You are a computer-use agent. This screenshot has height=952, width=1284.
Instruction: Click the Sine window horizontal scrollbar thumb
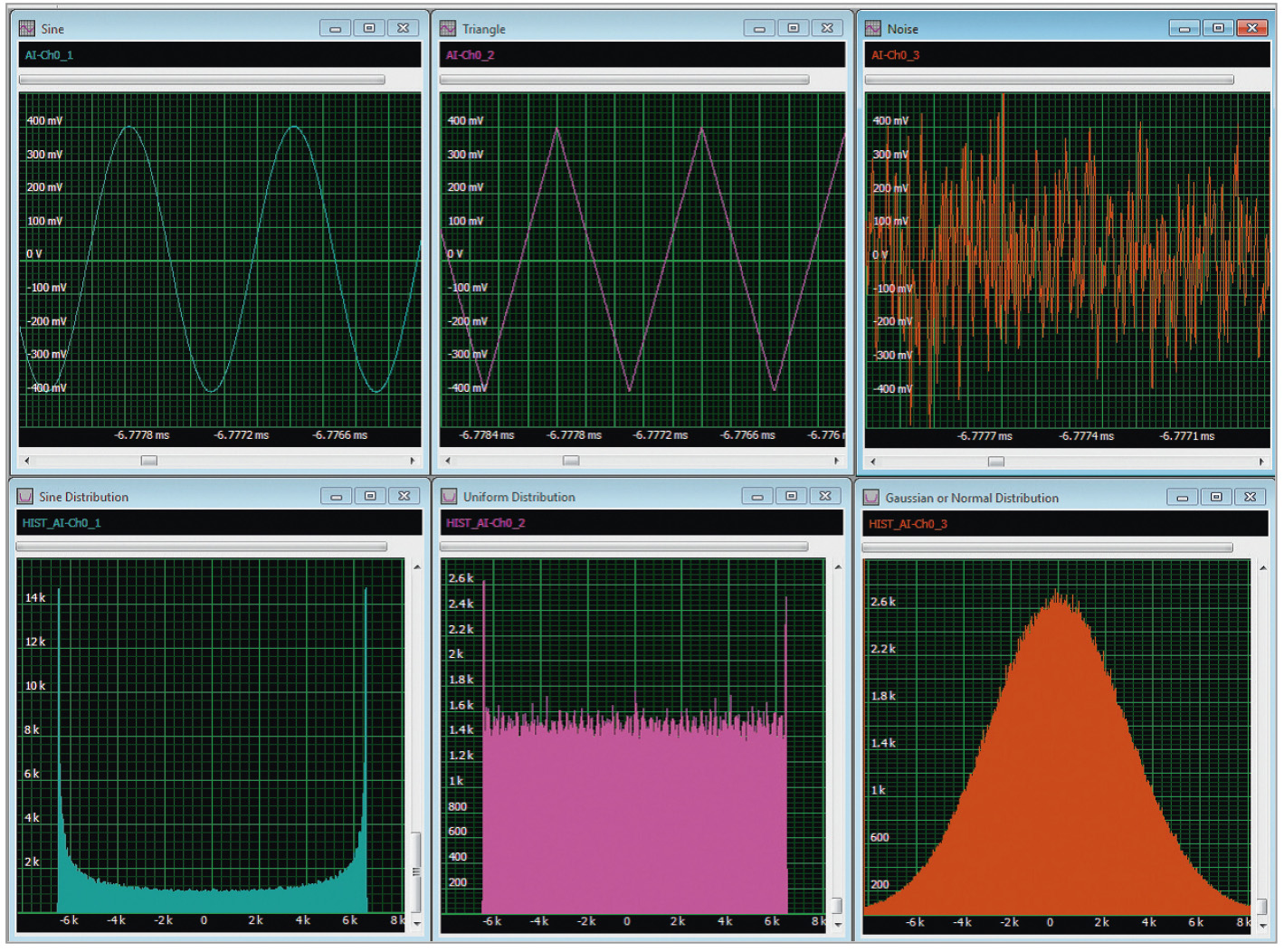point(149,461)
